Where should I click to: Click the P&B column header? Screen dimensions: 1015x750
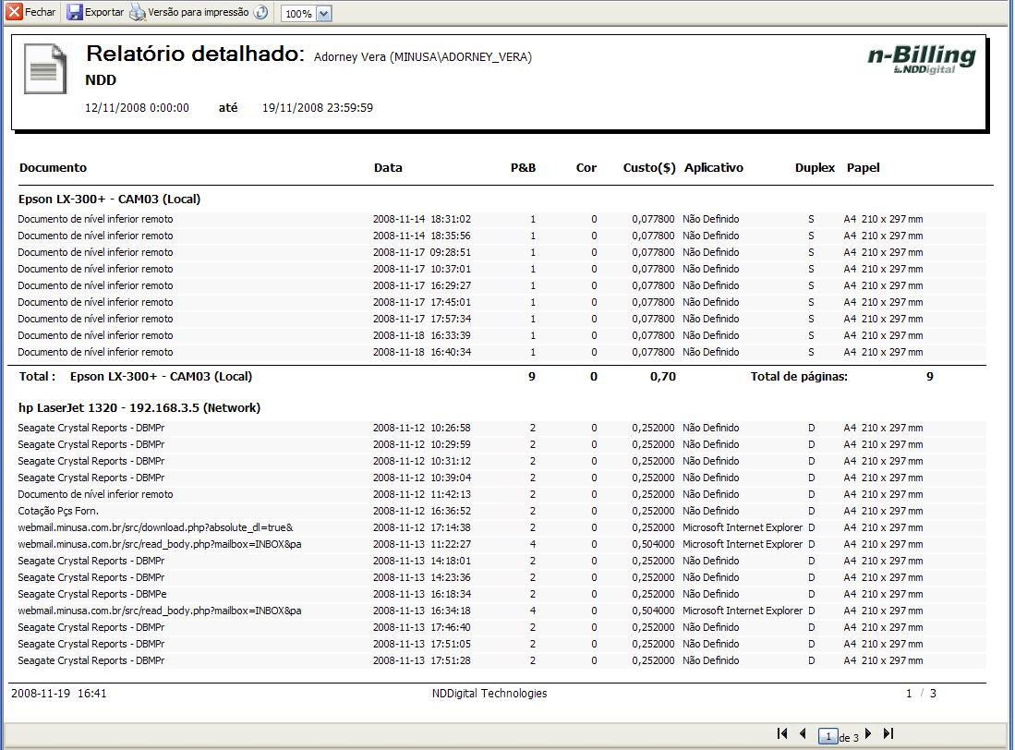[523, 167]
